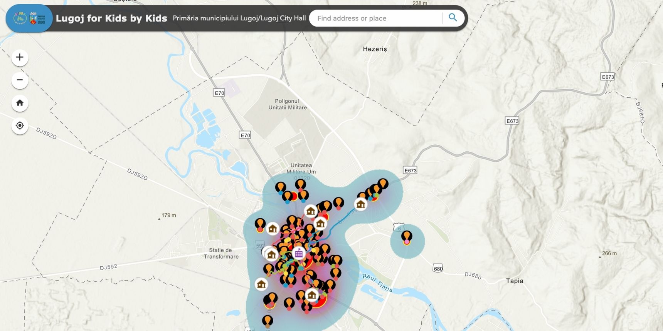Open the Lugoj logo badge in the header
The width and height of the screenshot is (663, 331).
pyautogui.click(x=29, y=18)
